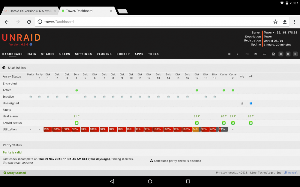300x187 pixels.
Task: Click the Parity is valid text
Action: click(12, 152)
